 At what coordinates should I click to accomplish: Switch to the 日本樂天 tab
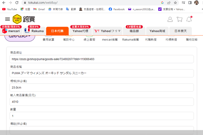(180, 31)
